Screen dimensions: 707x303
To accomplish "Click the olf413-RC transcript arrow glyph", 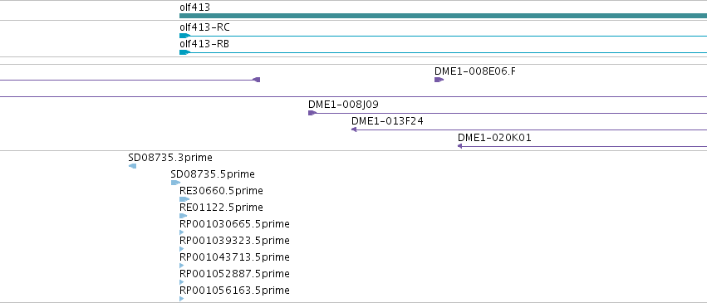I will coord(185,36).
